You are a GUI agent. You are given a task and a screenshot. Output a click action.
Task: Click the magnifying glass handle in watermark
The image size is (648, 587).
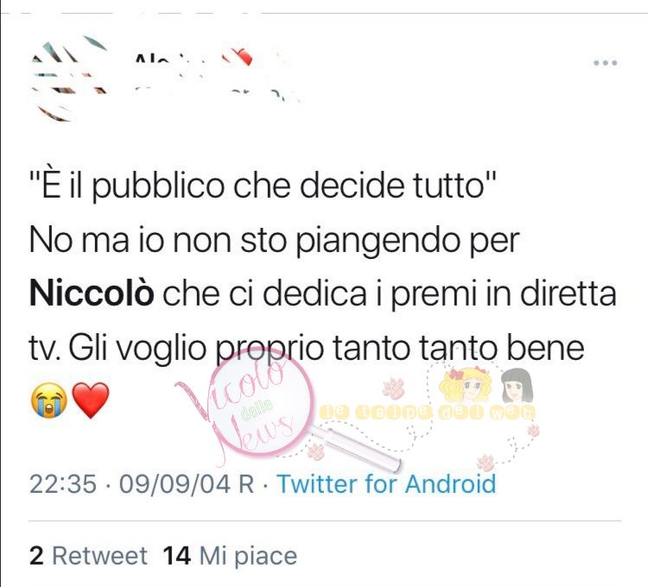coord(356,449)
